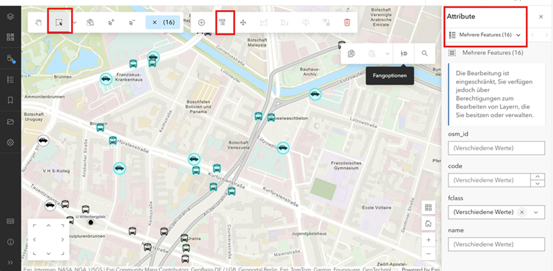Click the copy features clipboard icon
This screenshot has width=553, height=271.
coord(351,54)
